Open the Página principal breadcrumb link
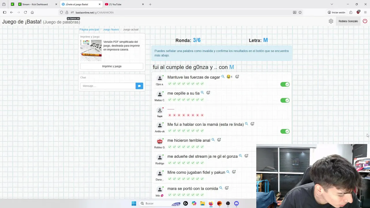The width and height of the screenshot is (370, 208). [x=89, y=29]
